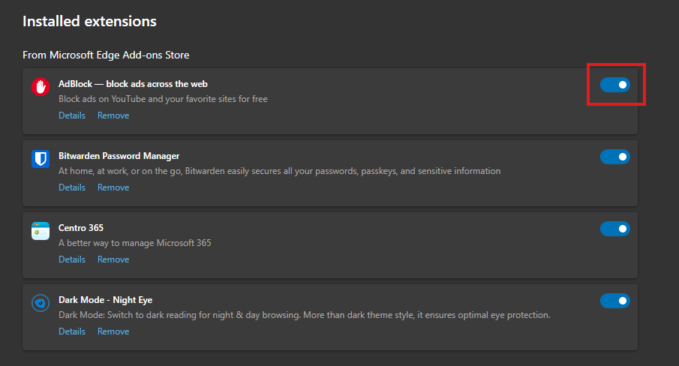Click the Dark Mode - Night Eye title
Image resolution: width=679 pixels, height=366 pixels.
coord(105,300)
